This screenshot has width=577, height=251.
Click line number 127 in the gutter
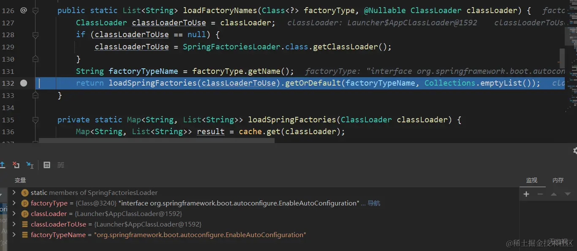[8, 22]
